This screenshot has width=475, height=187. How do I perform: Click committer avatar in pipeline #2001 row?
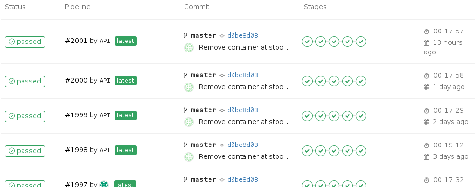(x=189, y=48)
